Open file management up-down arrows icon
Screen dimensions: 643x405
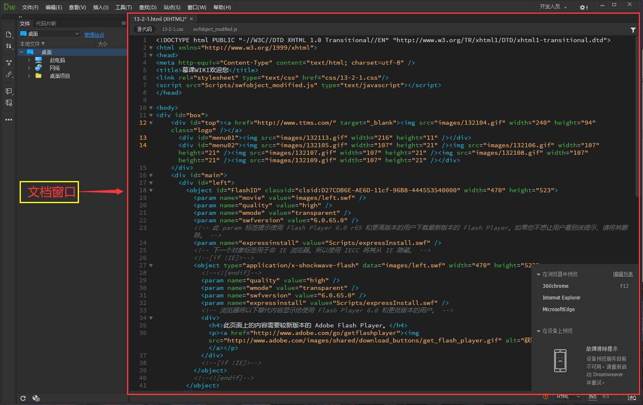9,46
